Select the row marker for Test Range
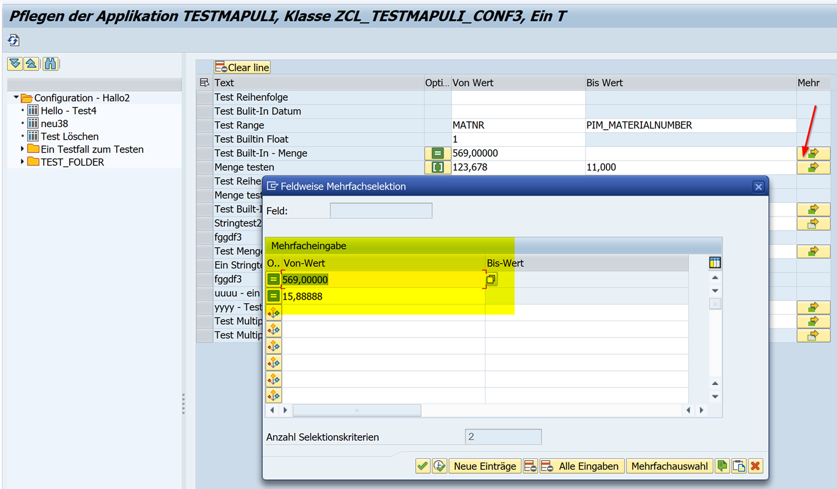 pos(204,125)
